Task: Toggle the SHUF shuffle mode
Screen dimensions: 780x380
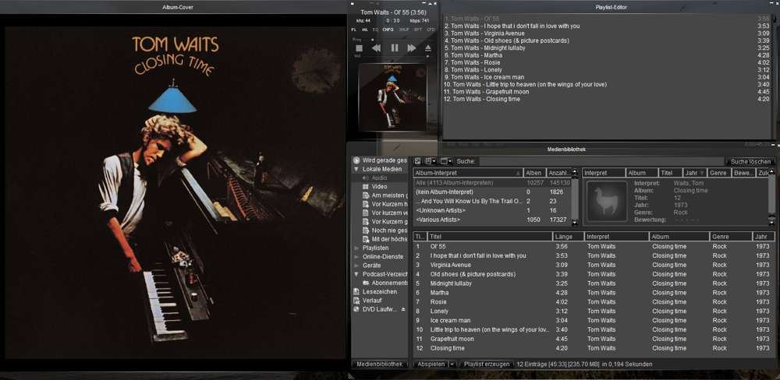Action: pos(404,29)
